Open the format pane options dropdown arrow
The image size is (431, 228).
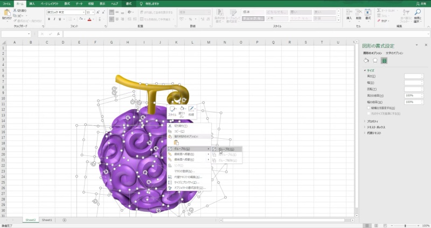[416, 45]
